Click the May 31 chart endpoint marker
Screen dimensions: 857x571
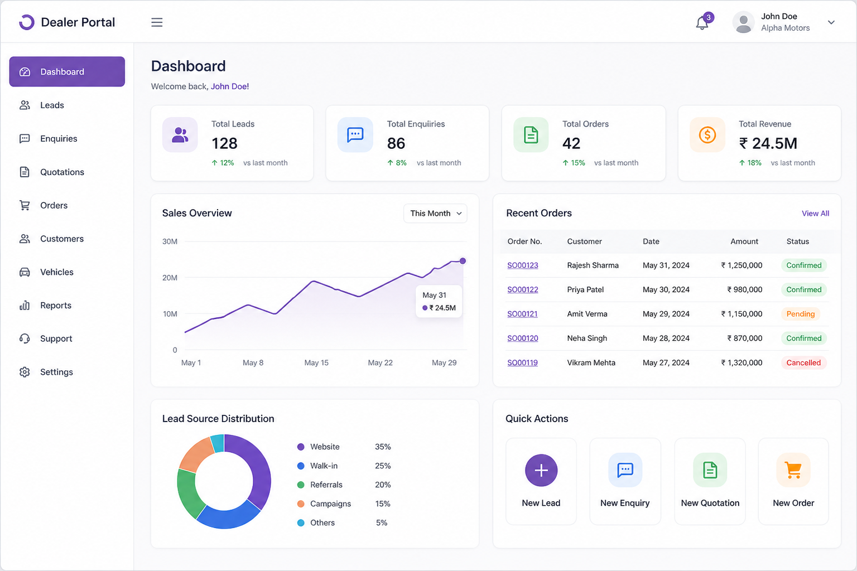click(463, 261)
